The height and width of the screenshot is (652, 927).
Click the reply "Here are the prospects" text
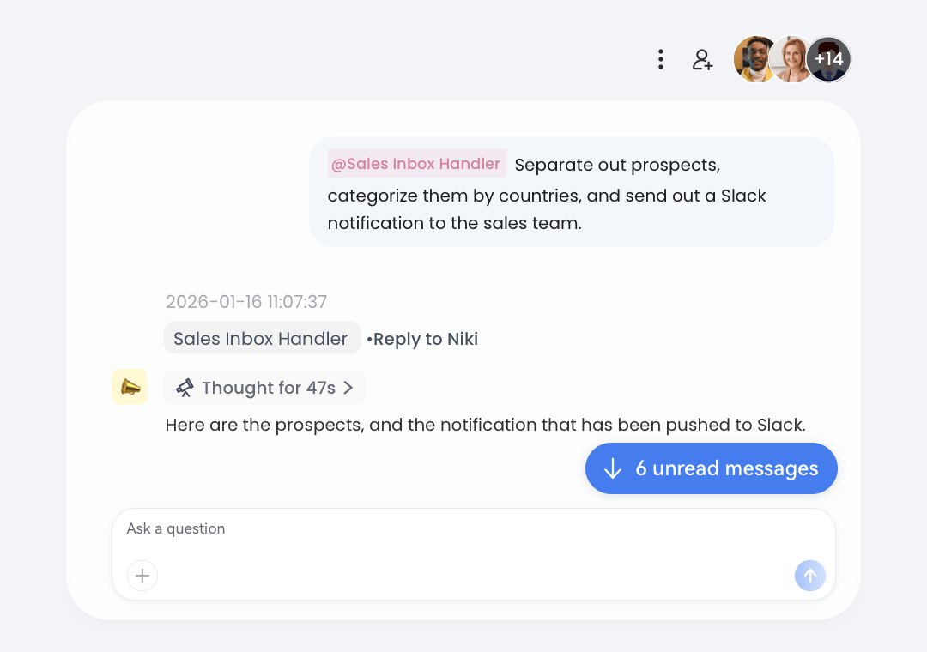click(485, 425)
